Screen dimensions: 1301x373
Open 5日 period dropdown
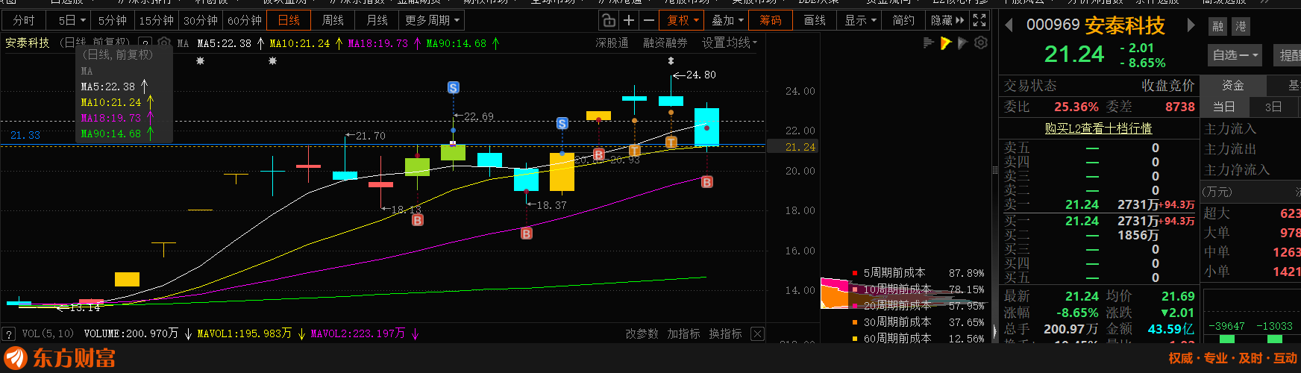tap(72, 20)
